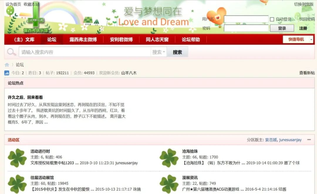The image size is (317, 194).
Task: Click the 用户名 username input field
Action: 247,19
